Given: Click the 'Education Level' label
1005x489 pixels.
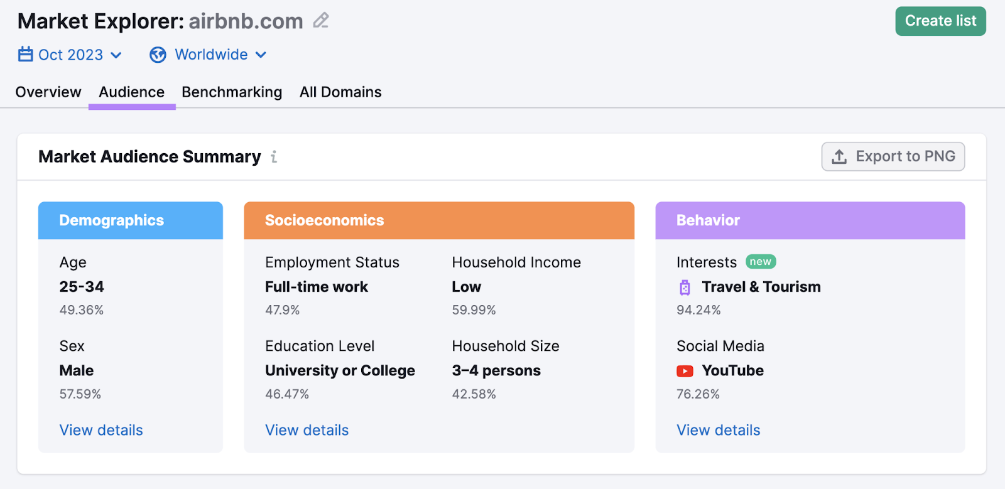Looking at the screenshot, I should (x=320, y=346).
